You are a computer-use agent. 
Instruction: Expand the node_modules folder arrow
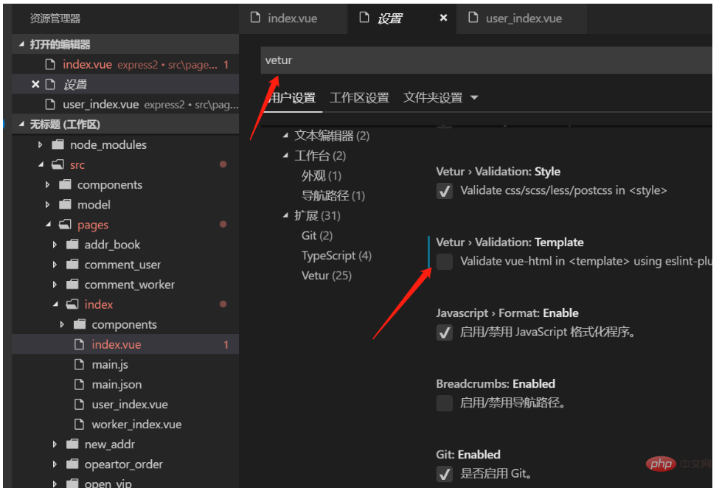click(41, 144)
